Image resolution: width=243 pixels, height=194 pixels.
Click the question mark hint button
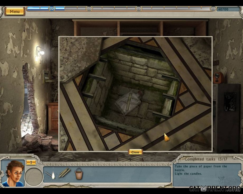point(31,162)
